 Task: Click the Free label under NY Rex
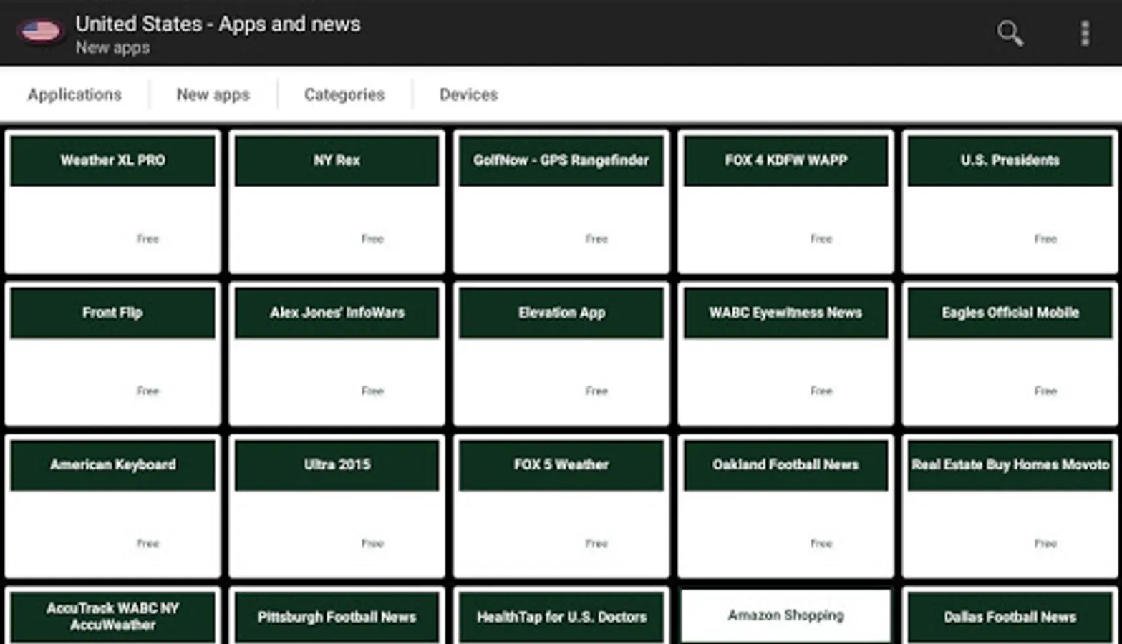click(372, 239)
